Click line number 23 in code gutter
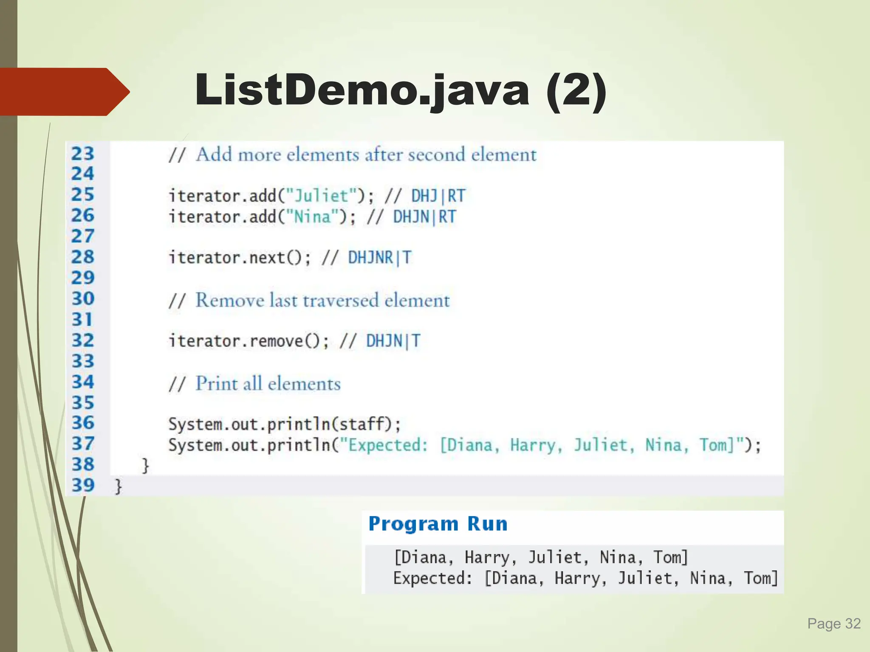The height and width of the screenshot is (652, 870). (82, 154)
